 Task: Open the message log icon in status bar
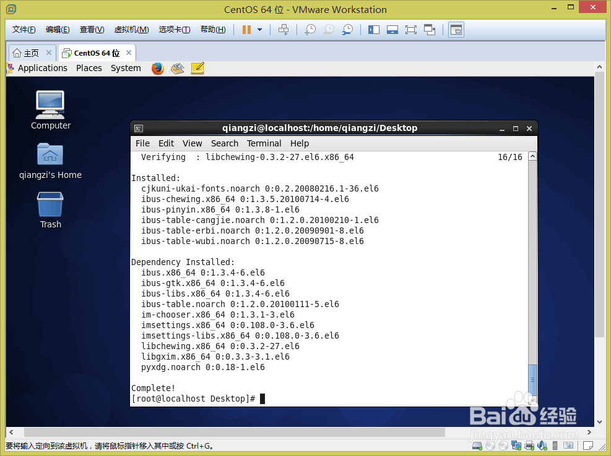click(588, 445)
